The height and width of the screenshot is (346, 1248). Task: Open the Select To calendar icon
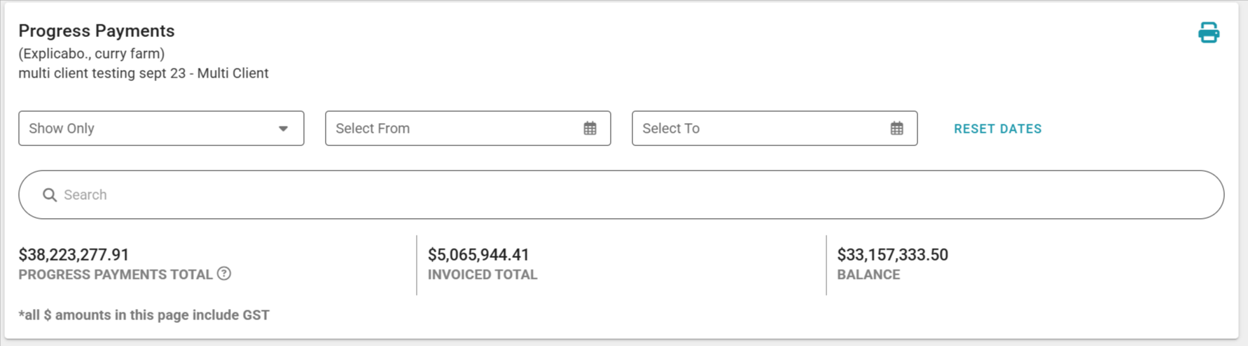click(896, 129)
